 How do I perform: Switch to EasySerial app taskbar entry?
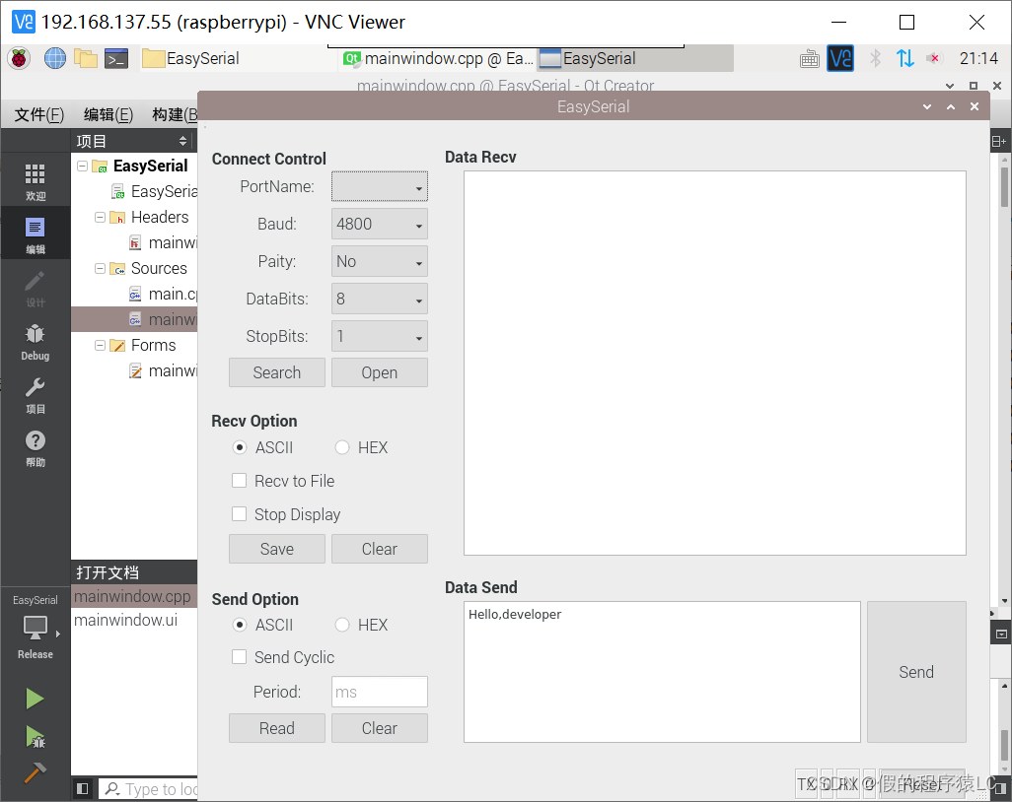tap(636, 59)
